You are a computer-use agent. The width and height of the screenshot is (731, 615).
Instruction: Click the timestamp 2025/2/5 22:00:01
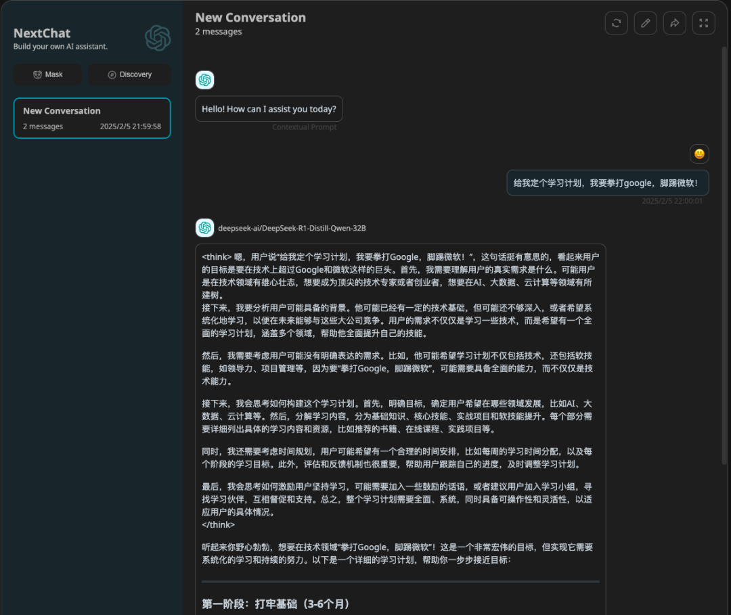point(672,201)
